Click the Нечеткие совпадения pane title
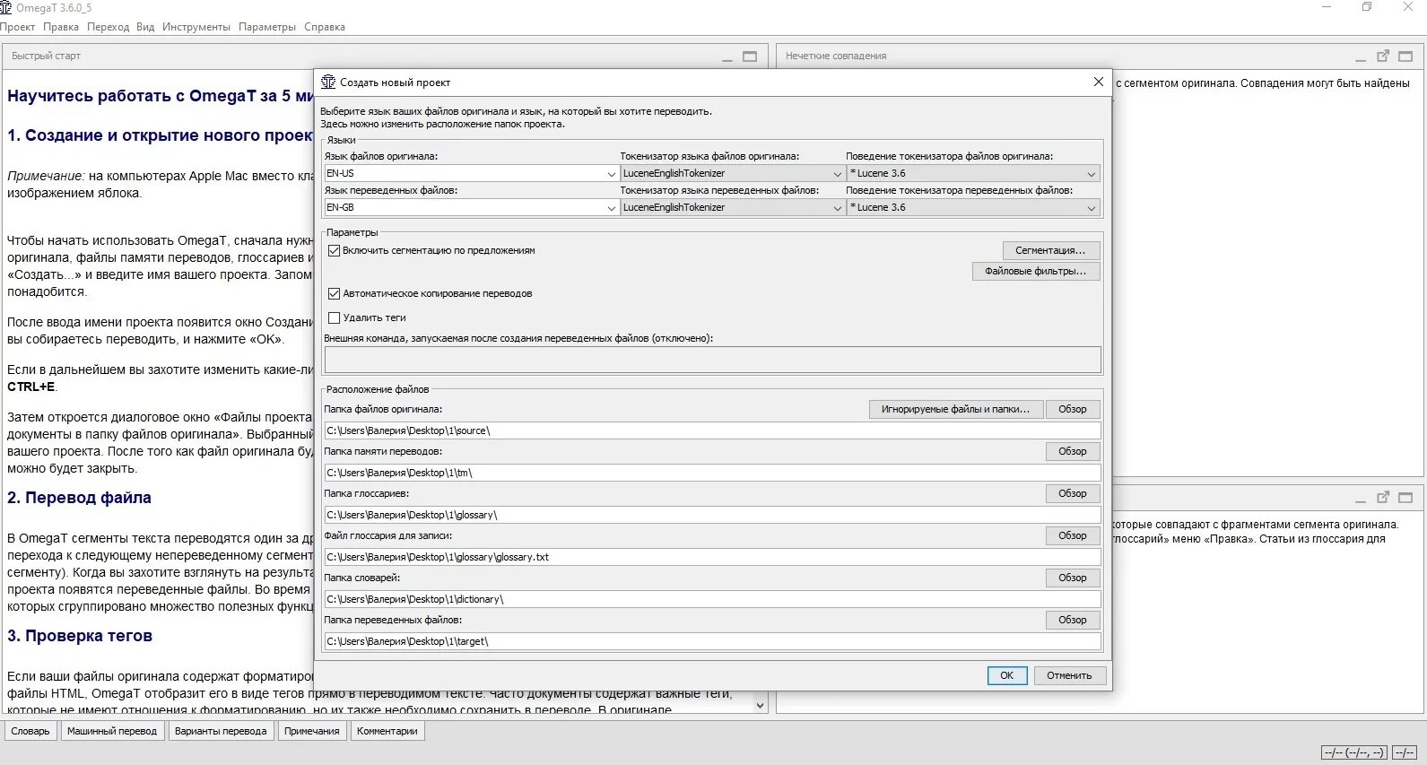 click(836, 56)
